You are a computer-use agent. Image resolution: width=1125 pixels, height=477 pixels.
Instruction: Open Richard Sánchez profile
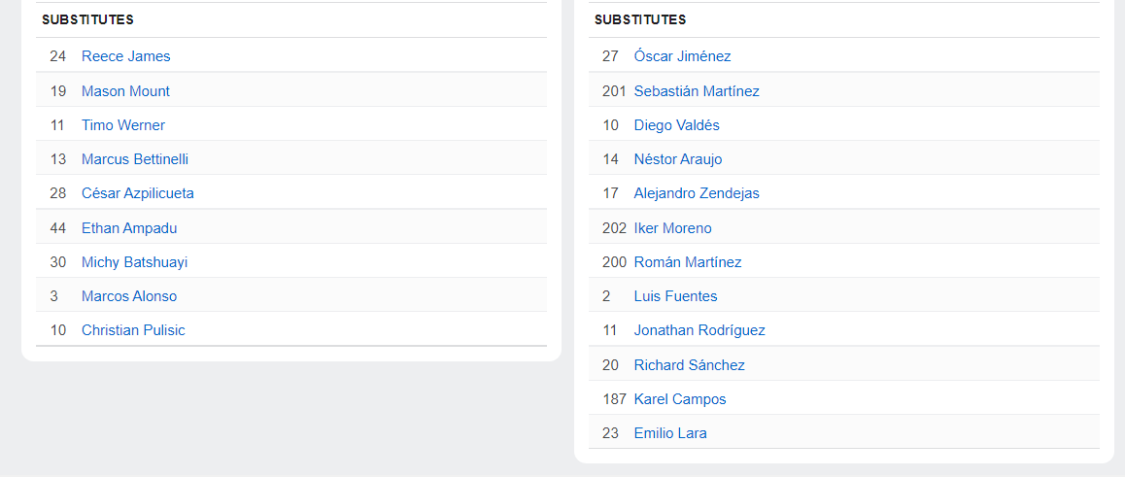point(689,365)
